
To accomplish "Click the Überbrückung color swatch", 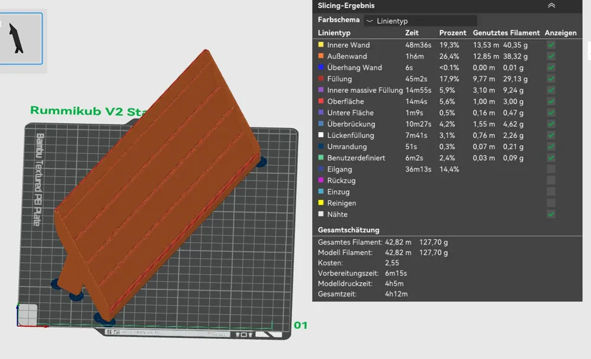I will pos(321,123).
